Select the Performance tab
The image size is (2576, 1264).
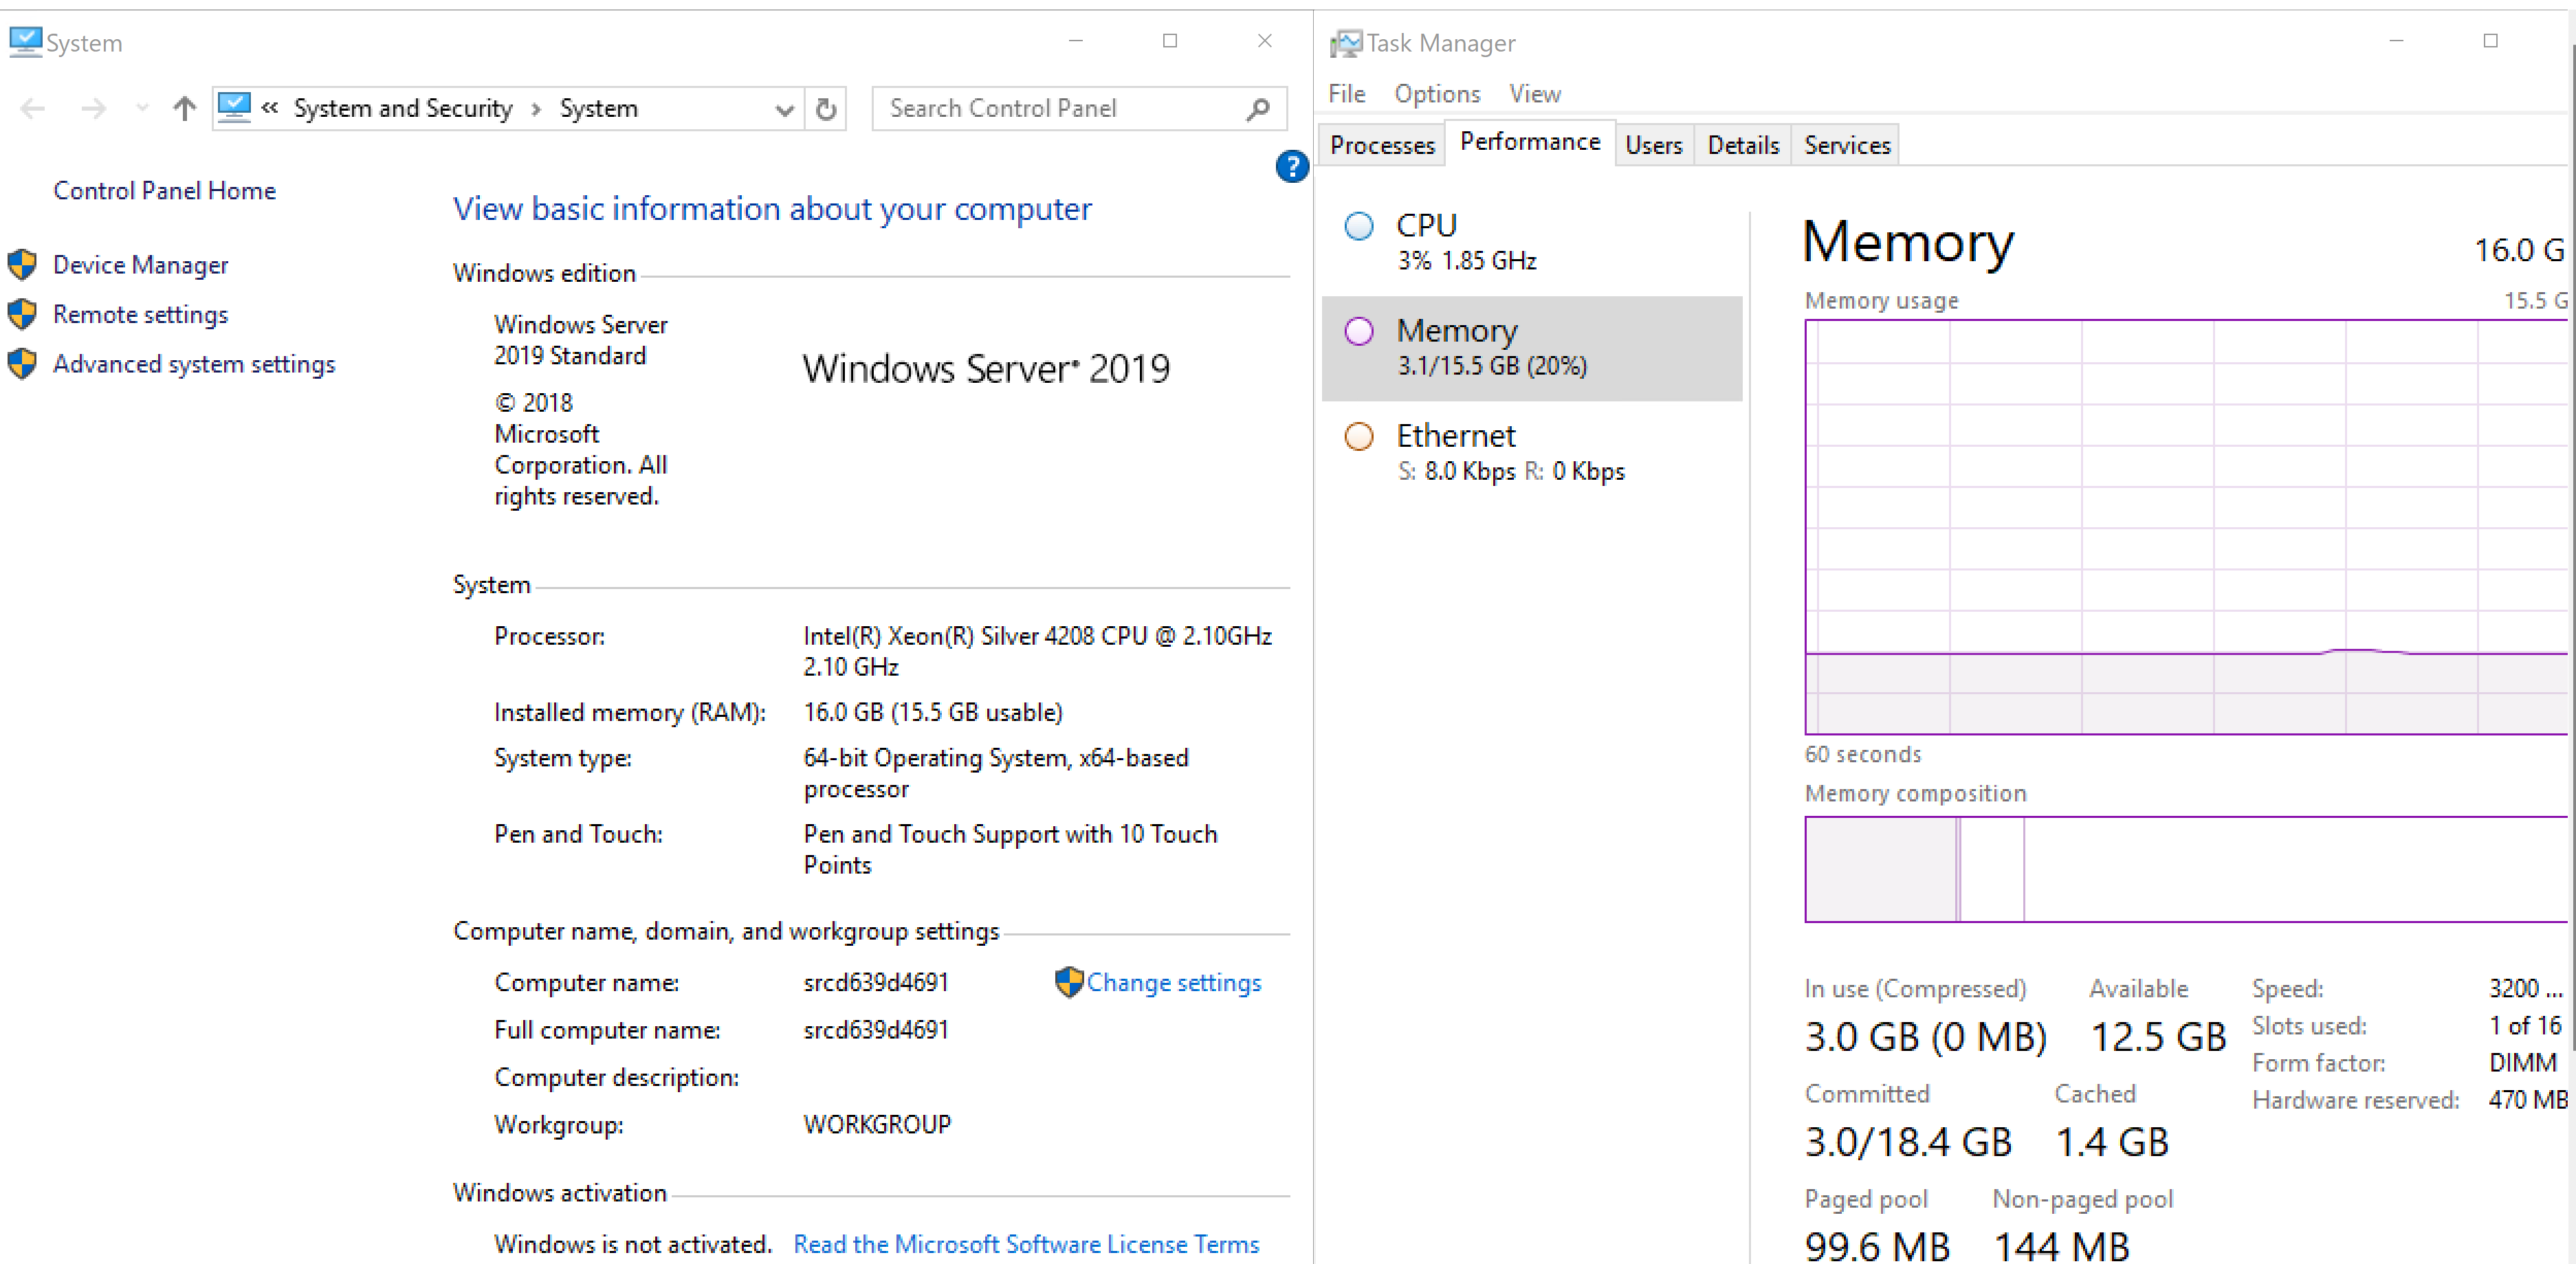[1530, 142]
